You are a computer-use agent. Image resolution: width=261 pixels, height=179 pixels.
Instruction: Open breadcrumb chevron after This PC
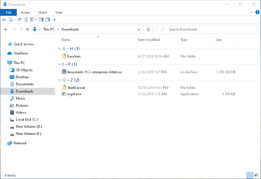pyautogui.click(x=58, y=30)
